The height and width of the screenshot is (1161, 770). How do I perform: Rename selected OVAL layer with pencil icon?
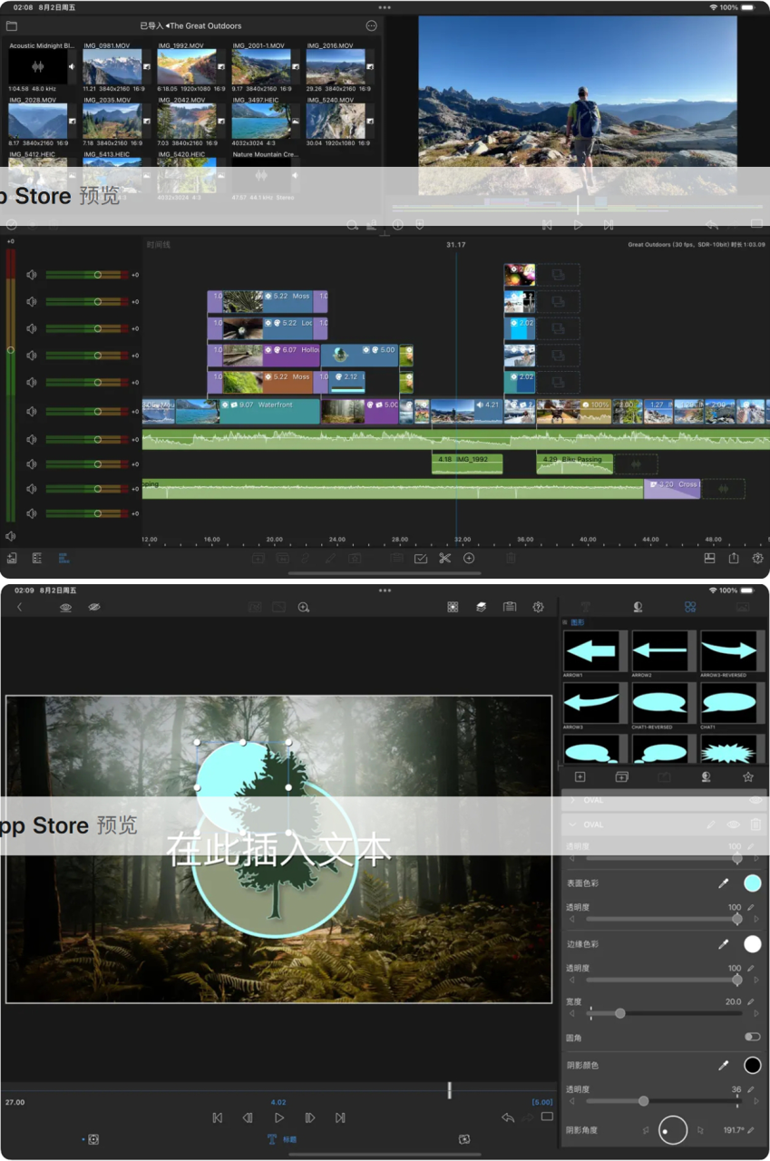coord(711,824)
